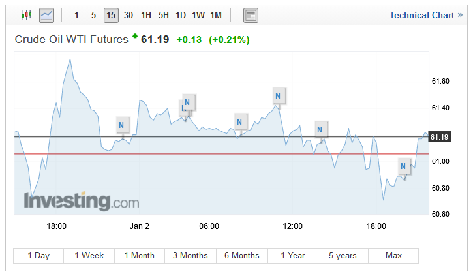The height and width of the screenshot is (278, 473).
Task: Open the front news marker before 06:00
Action: click(x=188, y=102)
